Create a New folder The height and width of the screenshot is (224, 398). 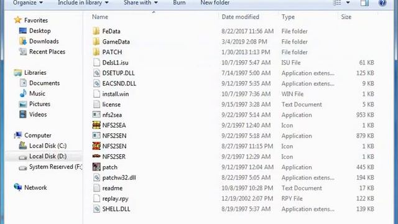tap(215, 2)
